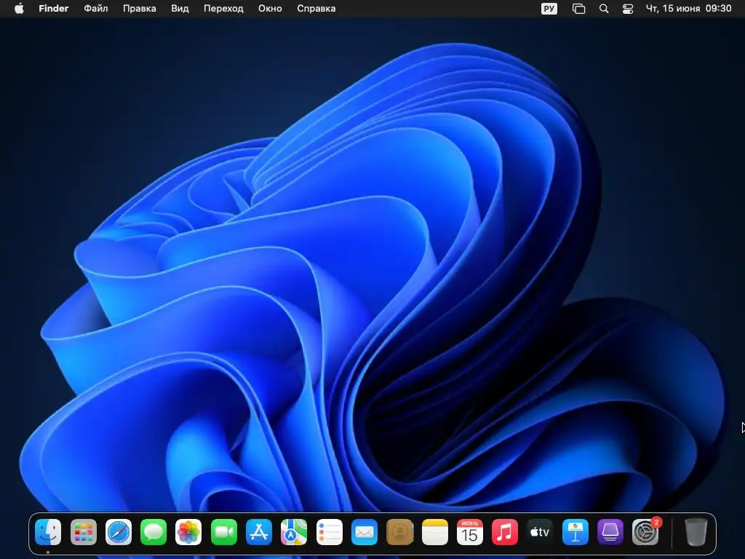
Task: Open System Settings with update badge
Action: click(645, 532)
